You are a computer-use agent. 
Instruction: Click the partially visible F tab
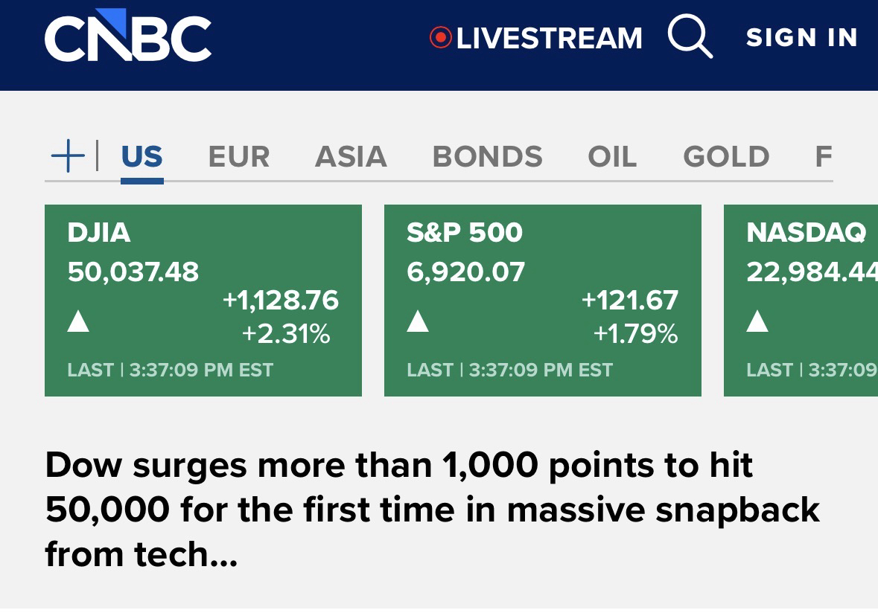[x=823, y=157]
